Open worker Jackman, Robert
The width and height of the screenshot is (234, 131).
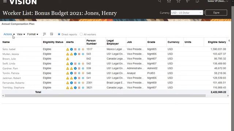click(x=12, y=78)
